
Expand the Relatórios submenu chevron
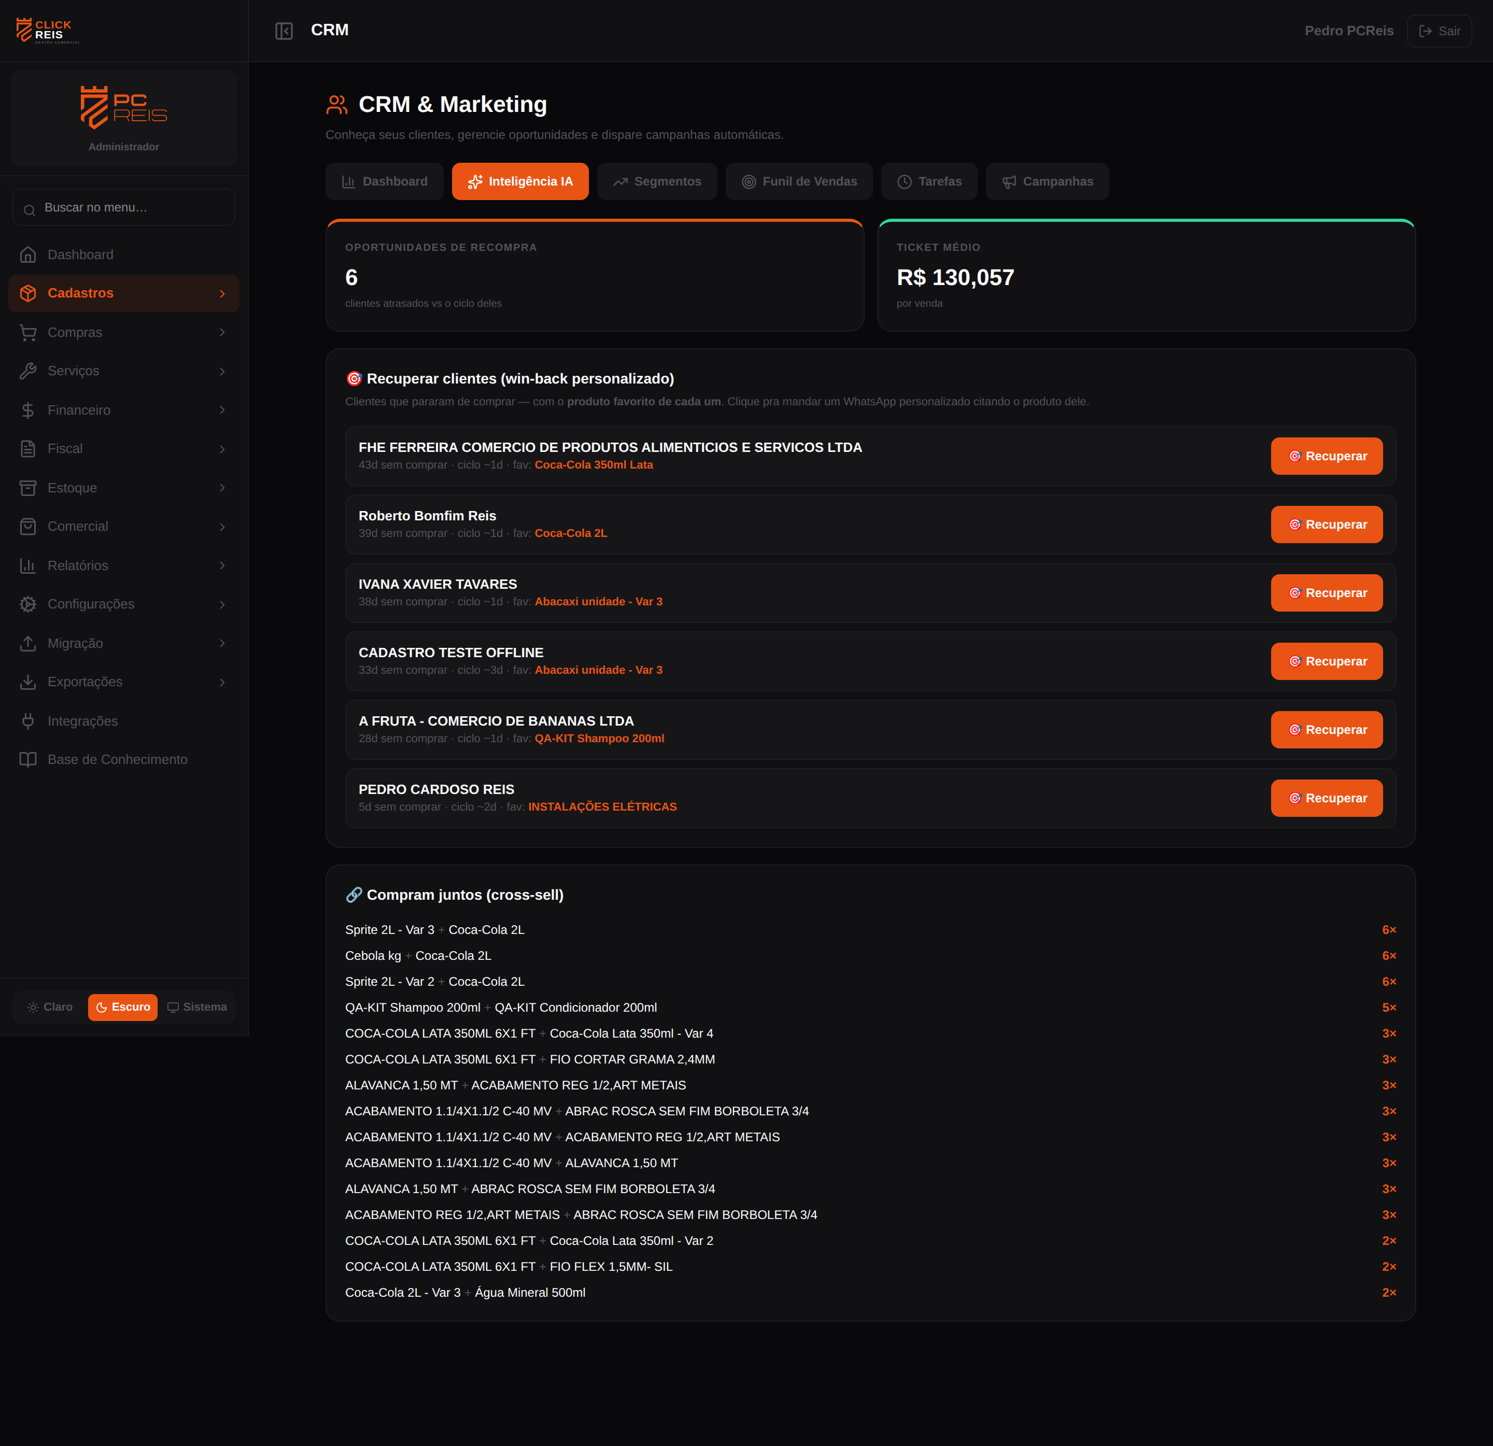pos(222,565)
